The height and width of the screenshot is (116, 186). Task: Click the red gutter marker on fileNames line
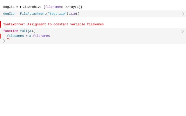[x=1, y=36]
